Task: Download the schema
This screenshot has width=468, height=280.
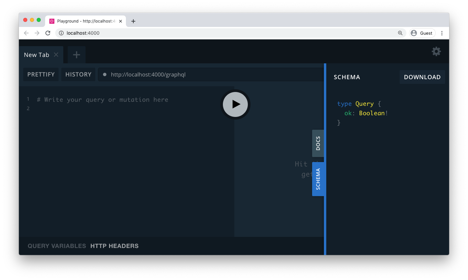Action: coord(422,77)
